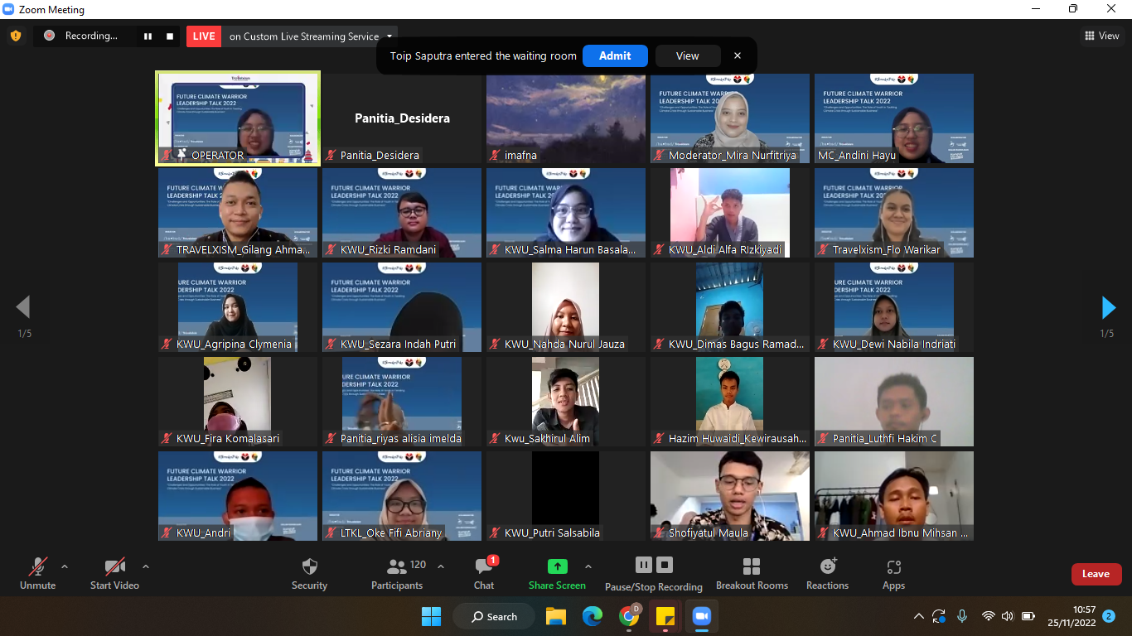Image resolution: width=1132 pixels, height=636 pixels.
Task: Expand video options arrow beside Start Video
Action: (146, 566)
